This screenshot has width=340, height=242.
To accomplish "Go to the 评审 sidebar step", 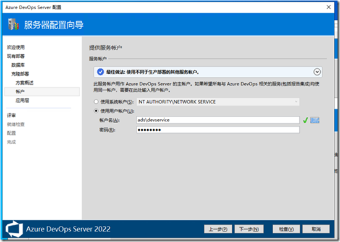I will [x=11, y=115].
